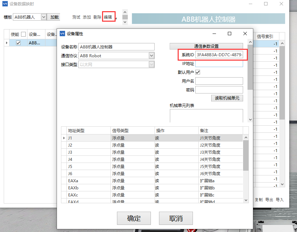Click the VR icon in 设备属性 title bar
The width and height of the screenshot is (297, 232).
[x=62, y=34]
